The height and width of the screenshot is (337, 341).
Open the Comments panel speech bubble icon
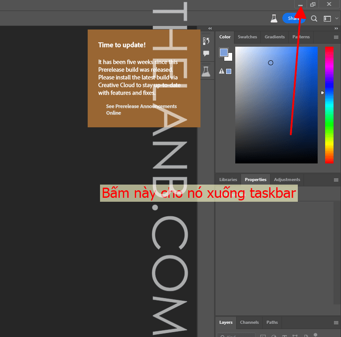click(x=206, y=53)
